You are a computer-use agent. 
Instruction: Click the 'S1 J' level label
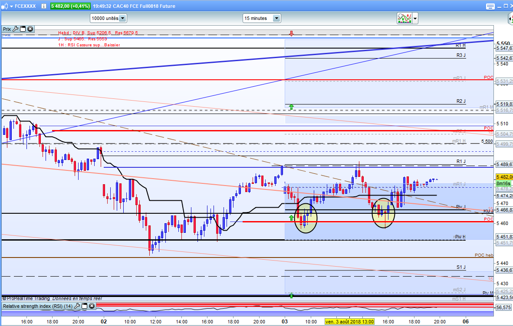[x=461, y=267]
